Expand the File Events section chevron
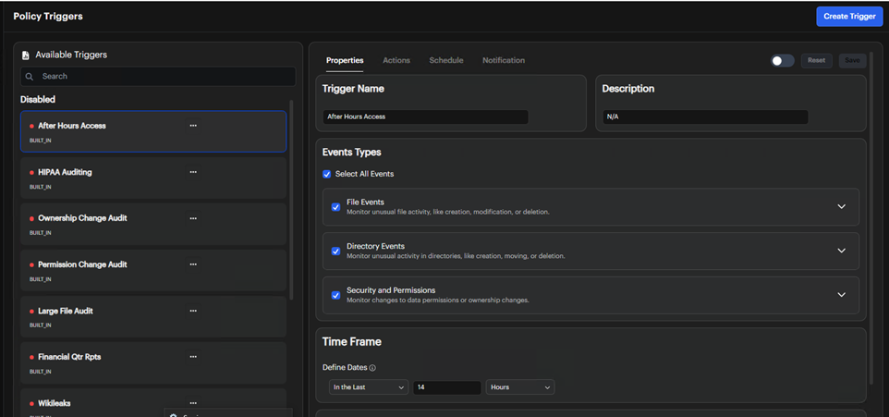Image resolution: width=889 pixels, height=417 pixels. [841, 206]
